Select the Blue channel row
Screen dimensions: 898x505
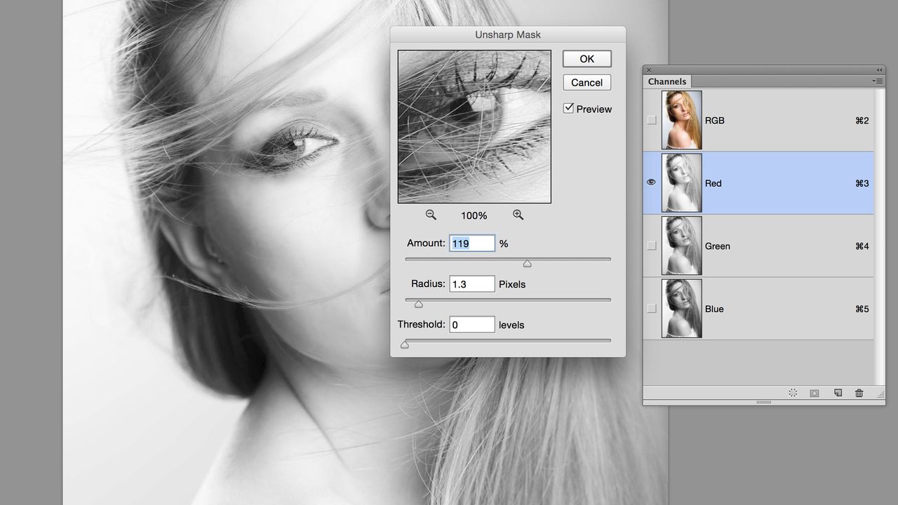point(758,309)
